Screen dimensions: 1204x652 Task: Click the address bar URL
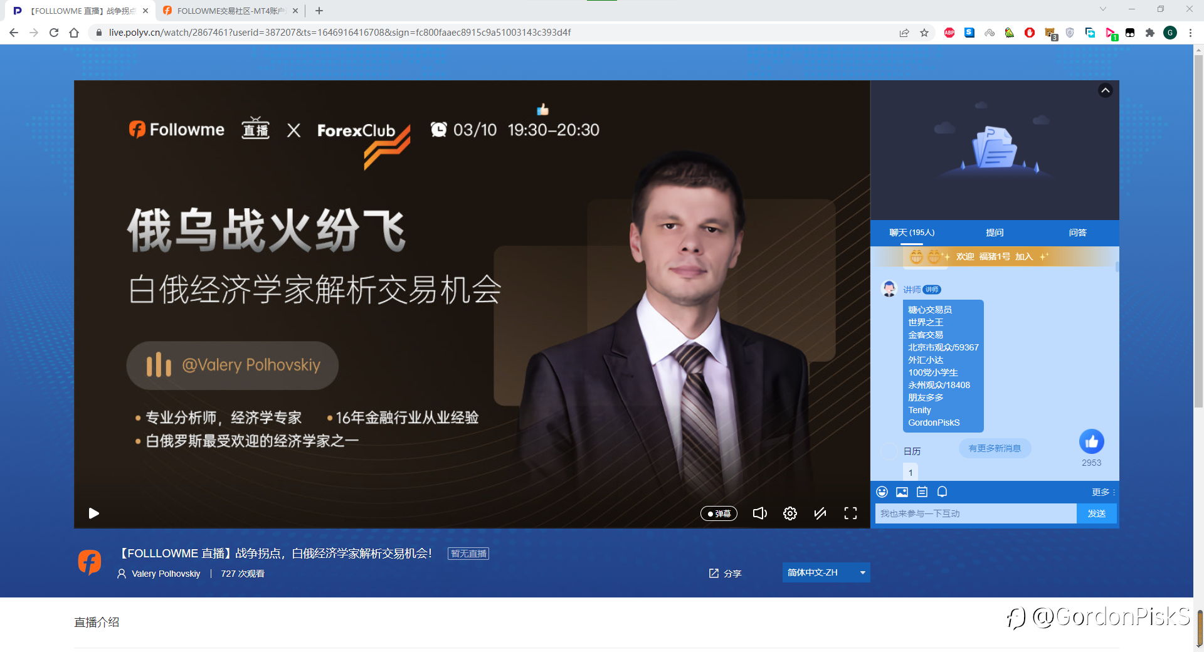point(339,33)
